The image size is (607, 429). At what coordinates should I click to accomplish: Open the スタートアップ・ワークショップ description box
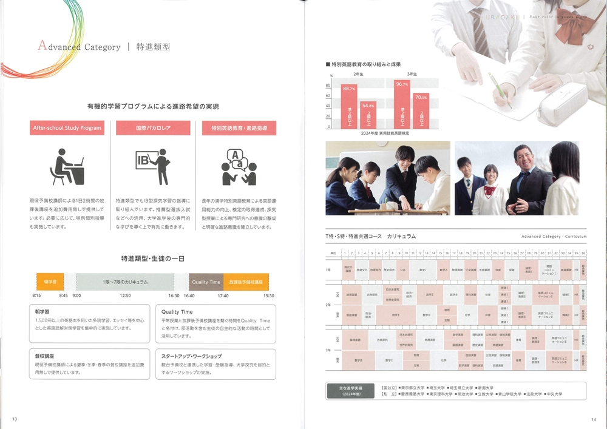click(215, 363)
